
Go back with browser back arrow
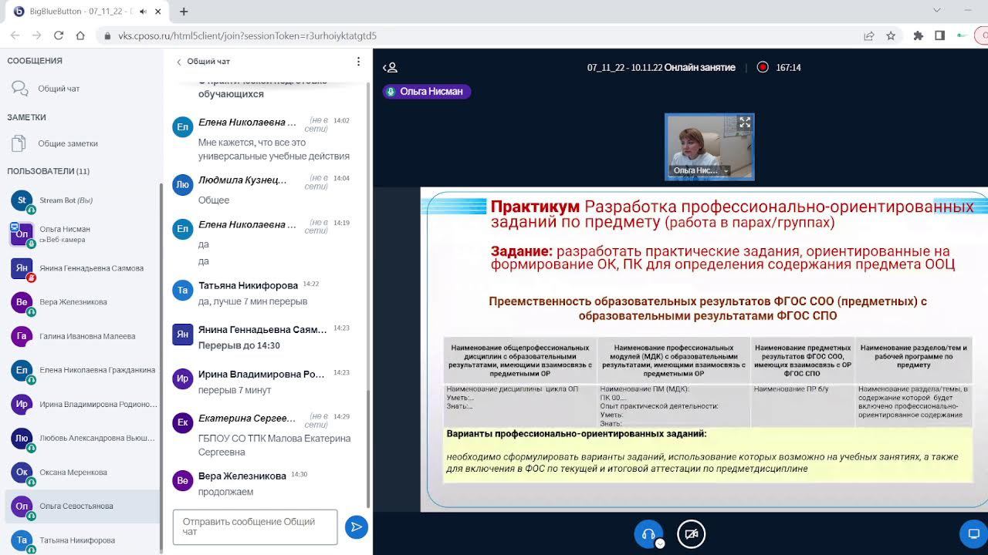click(x=15, y=35)
